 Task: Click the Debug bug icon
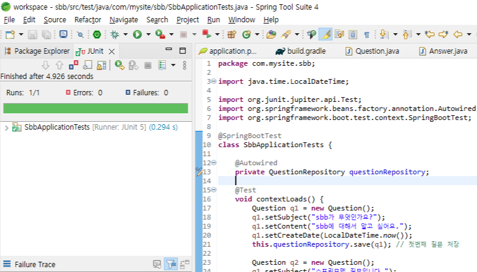(115, 34)
